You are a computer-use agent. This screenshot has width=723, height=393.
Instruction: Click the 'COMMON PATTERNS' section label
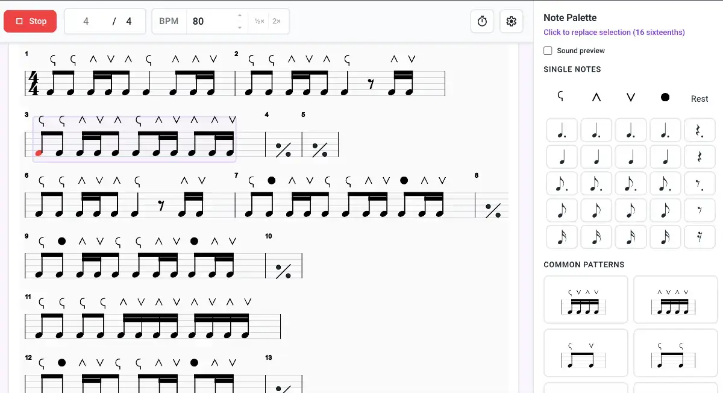click(x=584, y=265)
